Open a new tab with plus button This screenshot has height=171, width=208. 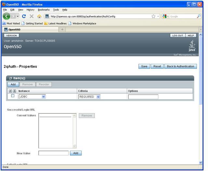(x=62, y=30)
